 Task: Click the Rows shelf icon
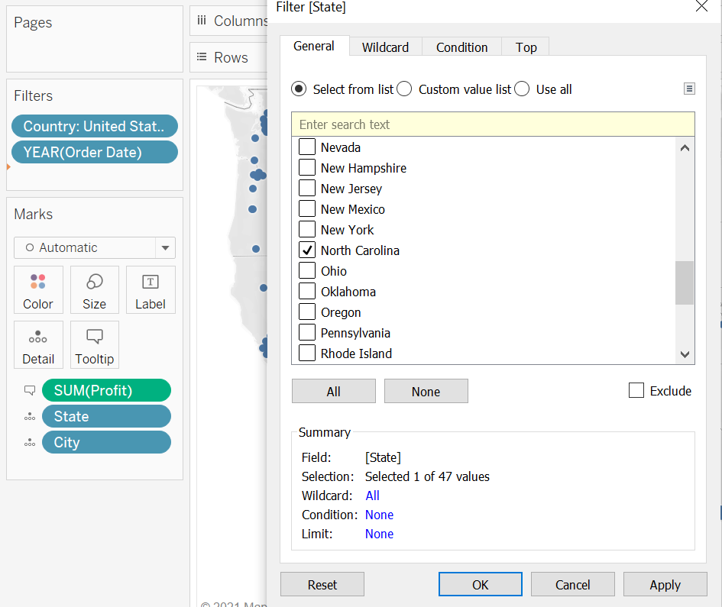pyautogui.click(x=201, y=57)
